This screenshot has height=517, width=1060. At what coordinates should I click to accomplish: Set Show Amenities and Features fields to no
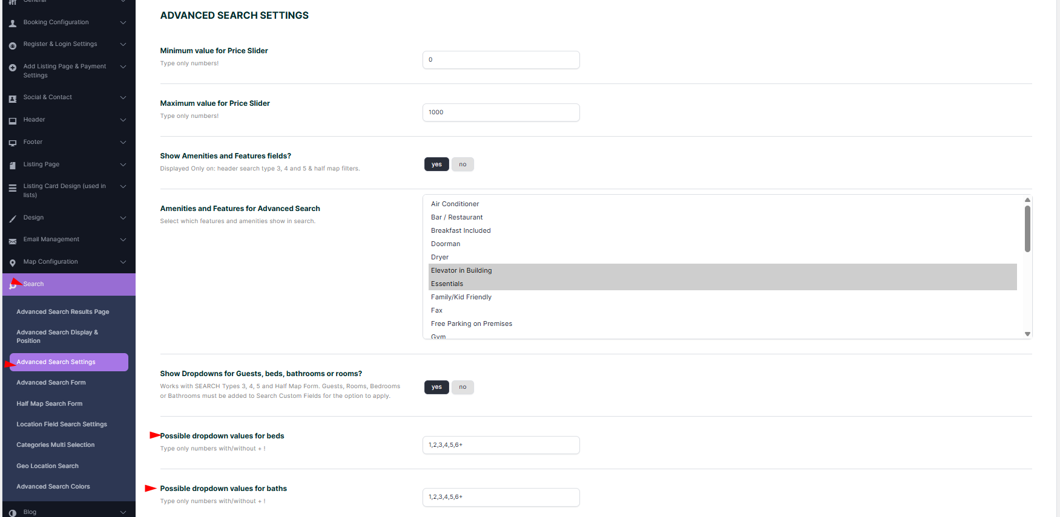click(x=463, y=164)
